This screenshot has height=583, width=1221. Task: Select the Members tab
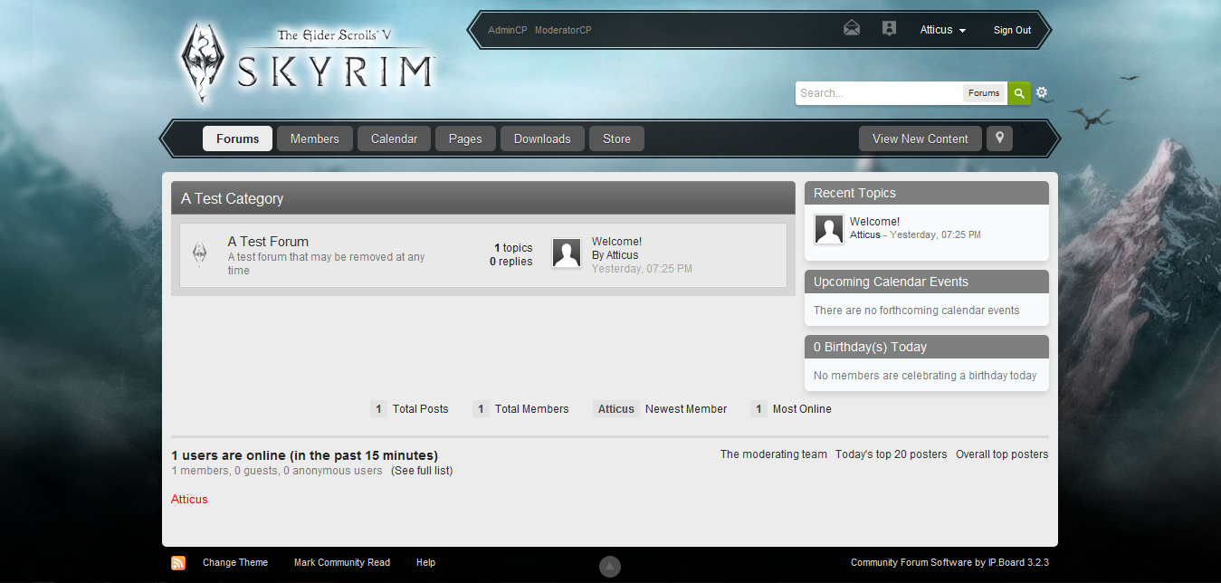(x=315, y=139)
